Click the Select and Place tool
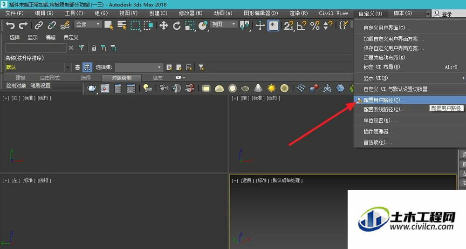This screenshot has height=249, width=466. click(x=203, y=26)
